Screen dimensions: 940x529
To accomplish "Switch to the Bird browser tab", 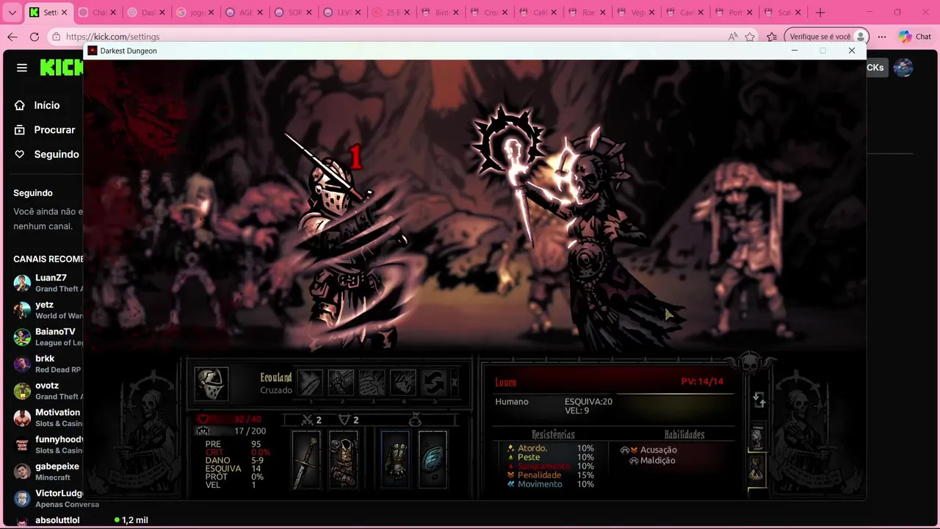I will (x=441, y=12).
